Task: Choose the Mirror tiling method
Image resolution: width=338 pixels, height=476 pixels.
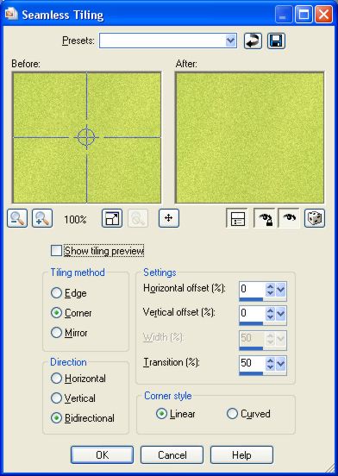Action: [56, 332]
